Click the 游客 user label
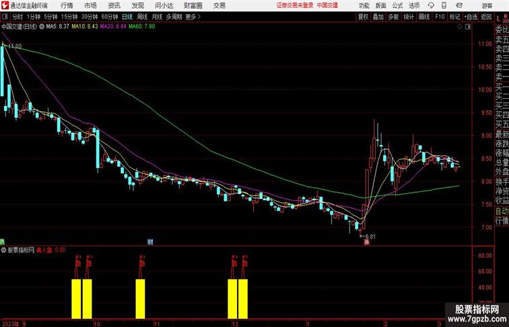Image resolution: width=509 pixels, height=327 pixels. point(487,5)
